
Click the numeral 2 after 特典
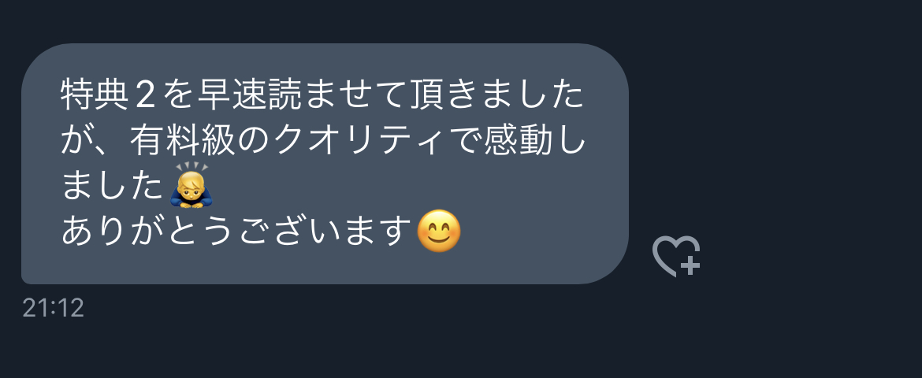point(145,96)
